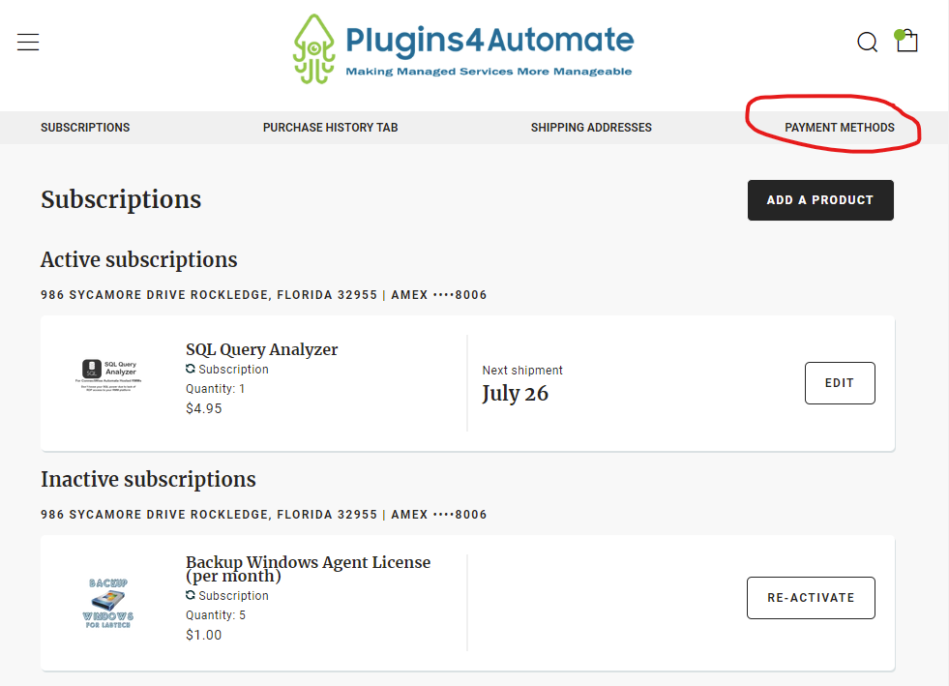Select the $1.00 price text
The width and height of the screenshot is (949, 686).
(x=204, y=635)
